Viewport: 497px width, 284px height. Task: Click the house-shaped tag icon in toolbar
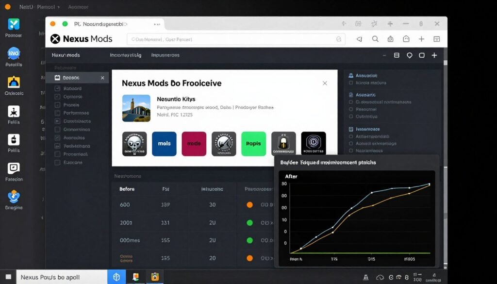coord(406,39)
